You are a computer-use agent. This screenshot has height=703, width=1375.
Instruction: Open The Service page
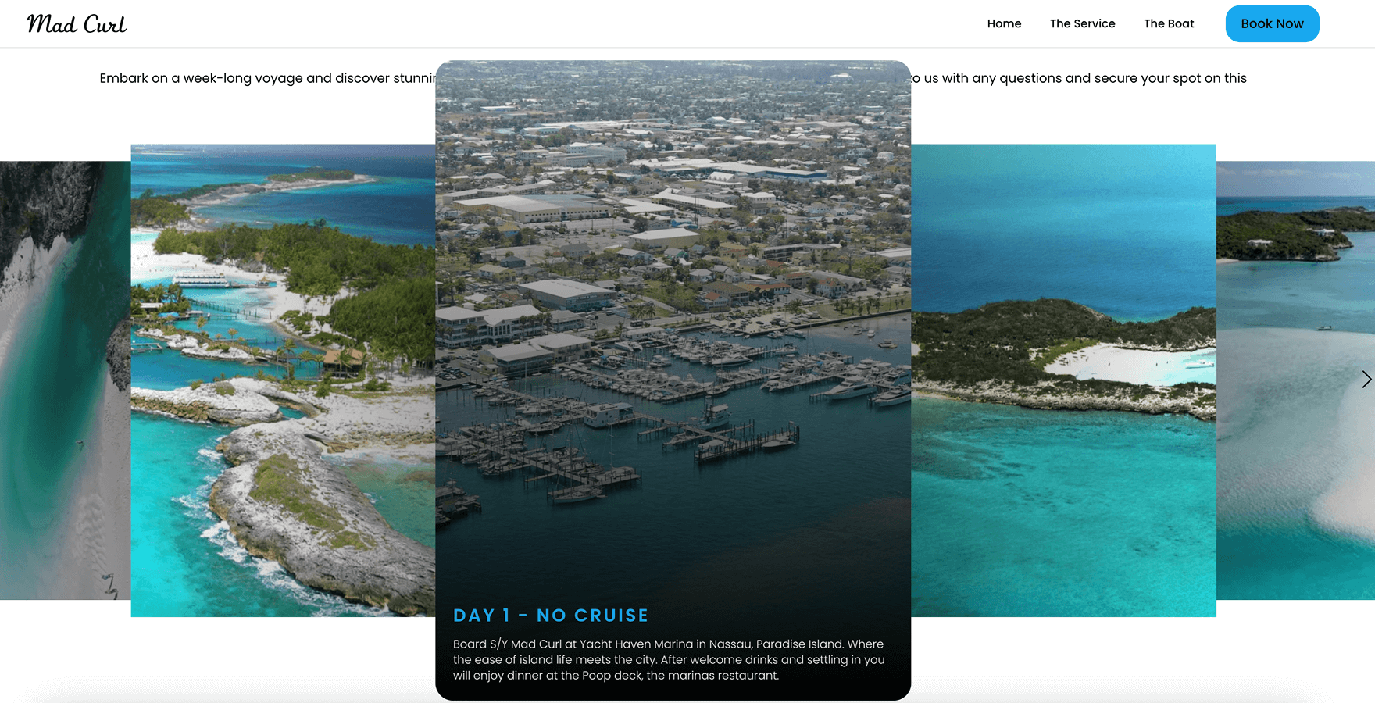[1083, 23]
